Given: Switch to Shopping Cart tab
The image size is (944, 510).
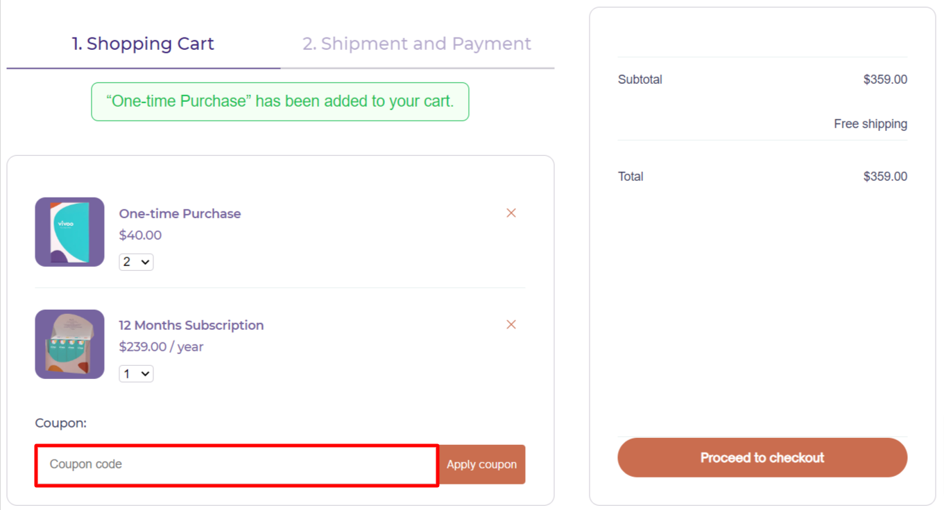Looking at the screenshot, I should pos(143,44).
